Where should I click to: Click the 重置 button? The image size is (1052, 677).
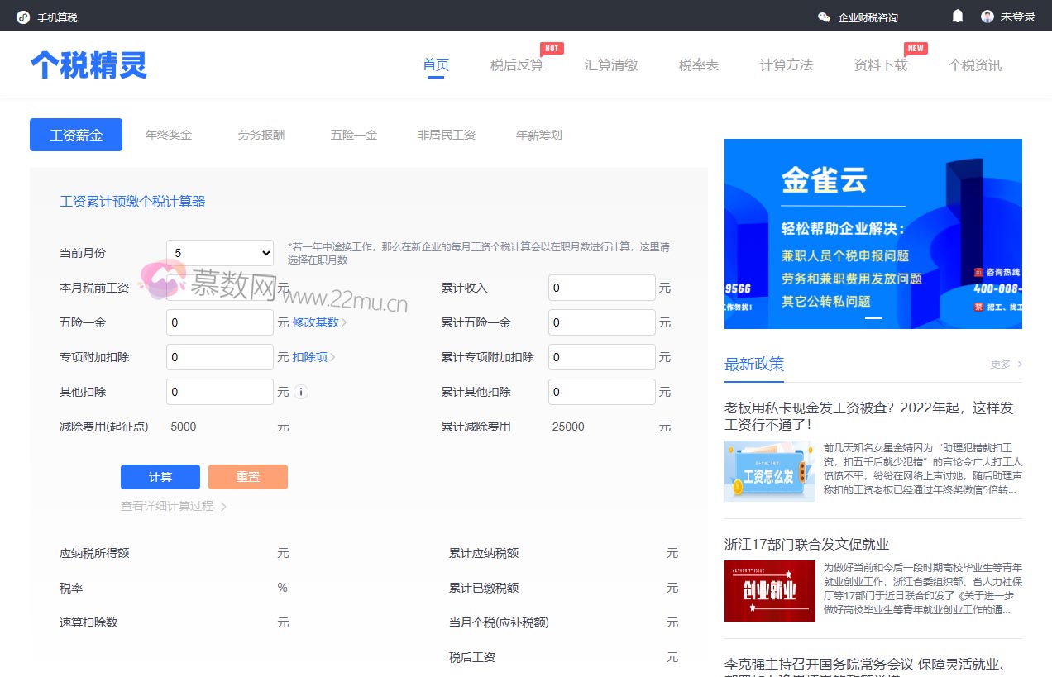click(x=248, y=477)
